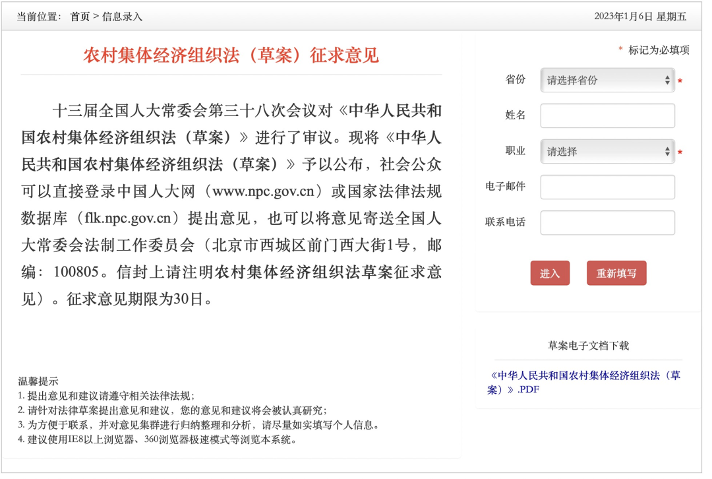Click the 重新填写 reset button
The width and height of the screenshot is (712, 479).
click(x=616, y=273)
